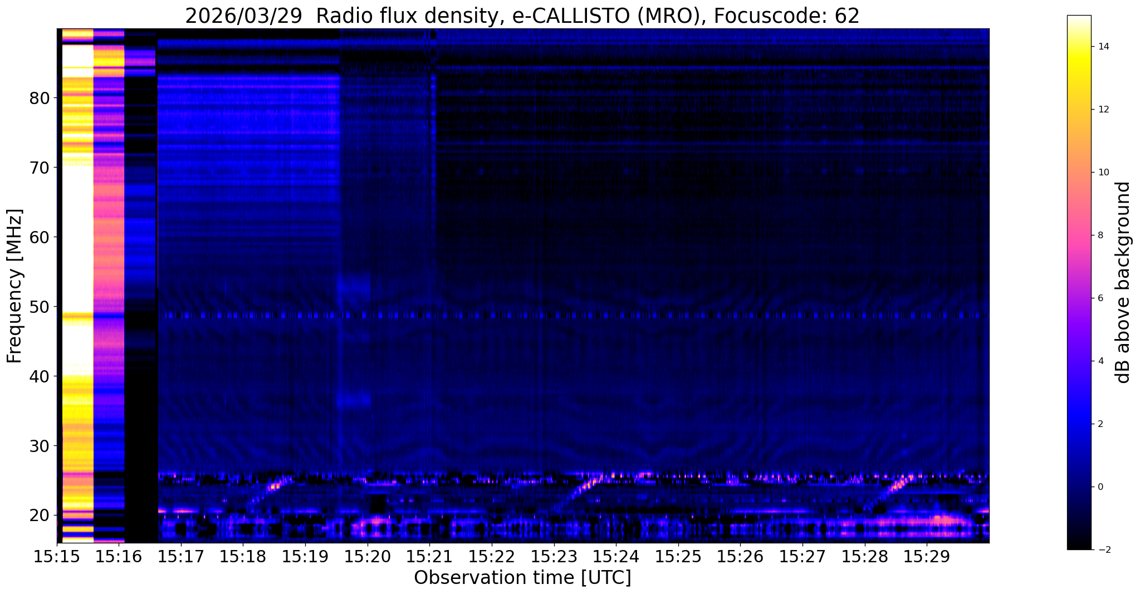Viewport: 1140px width, 594px height.
Task: Click the 15:19 time tick label
Action: pyautogui.click(x=305, y=556)
